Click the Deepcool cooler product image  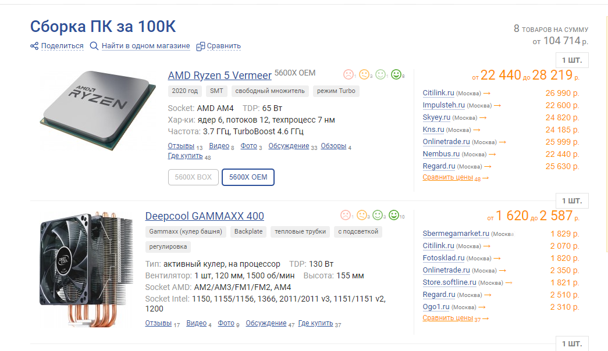[x=86, y=269]
